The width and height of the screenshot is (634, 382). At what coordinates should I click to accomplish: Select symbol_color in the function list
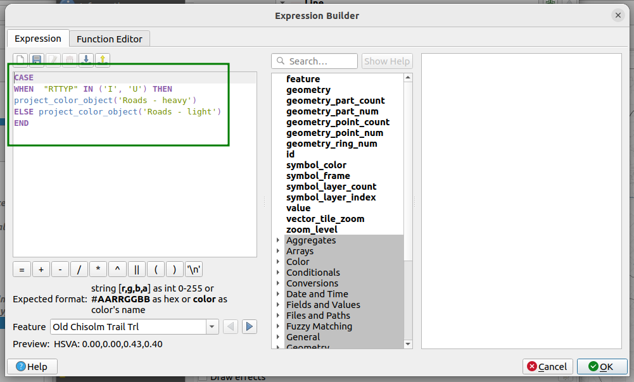316,165
